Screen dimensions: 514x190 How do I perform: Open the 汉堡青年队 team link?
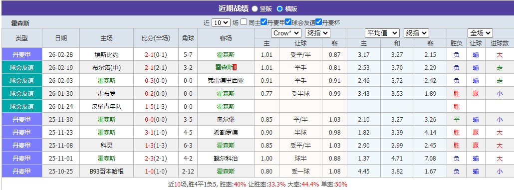click(x=106, y=106)
